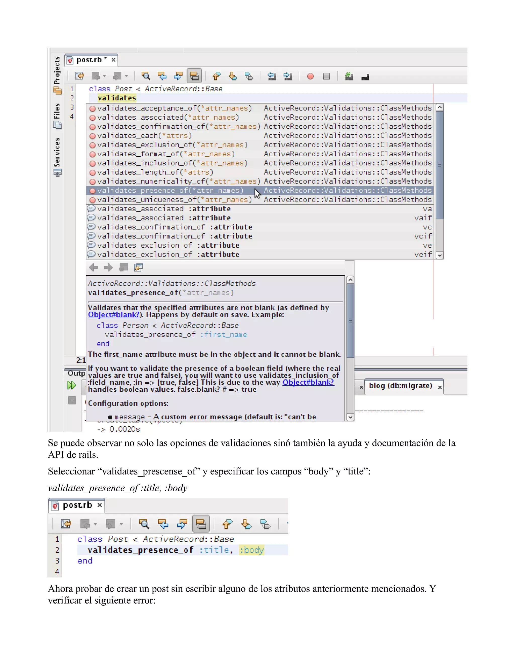Pick the 've' validates_exclusion_of snippet row
Screen dimensions: 515x667
click(x=260, y=246)
